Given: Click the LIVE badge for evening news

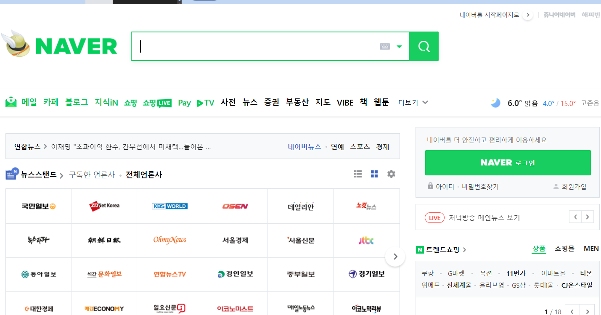Looking at the screenshot, I should coord(434,218).
